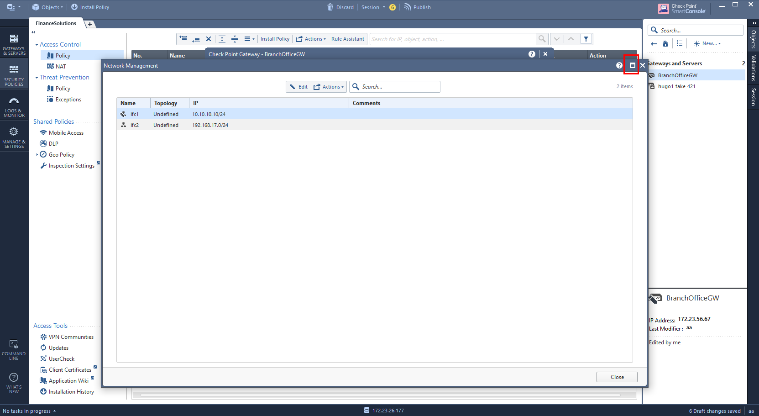Screen dimensions: 759x416
Task: Add rule above toolbar icon
Action: click(x=183, y=39)
